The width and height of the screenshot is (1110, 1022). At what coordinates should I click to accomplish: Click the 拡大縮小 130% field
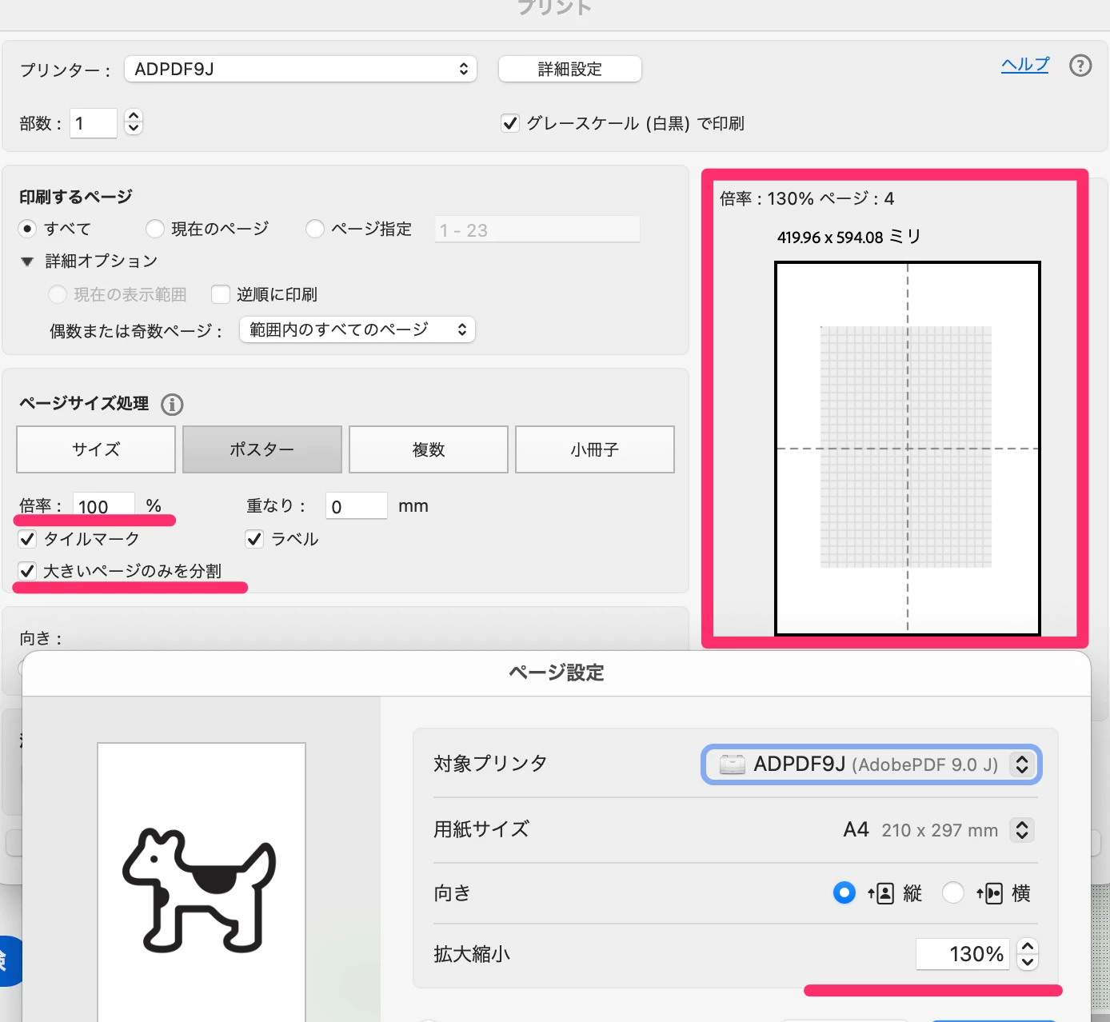963,953
